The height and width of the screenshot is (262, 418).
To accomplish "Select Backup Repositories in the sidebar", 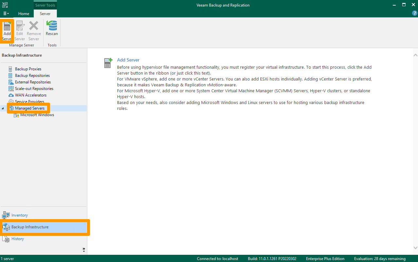I will click(31, 75).
